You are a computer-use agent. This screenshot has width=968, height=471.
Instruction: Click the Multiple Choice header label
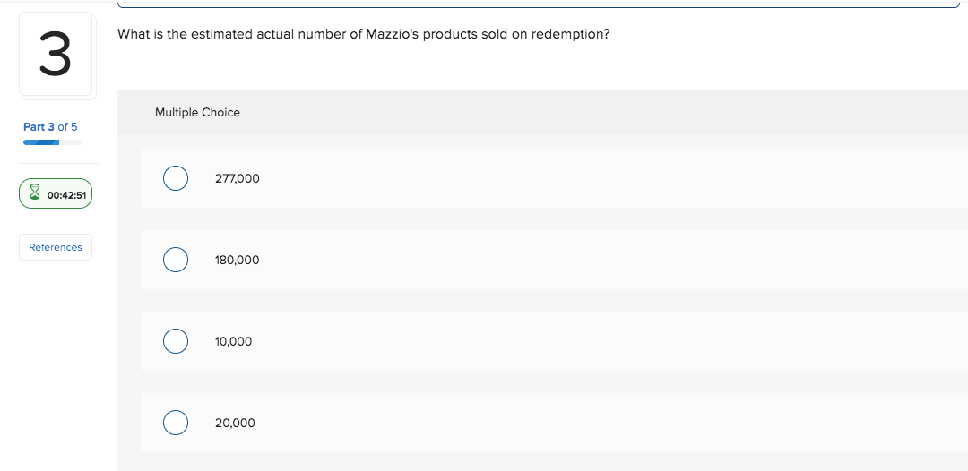197,112
